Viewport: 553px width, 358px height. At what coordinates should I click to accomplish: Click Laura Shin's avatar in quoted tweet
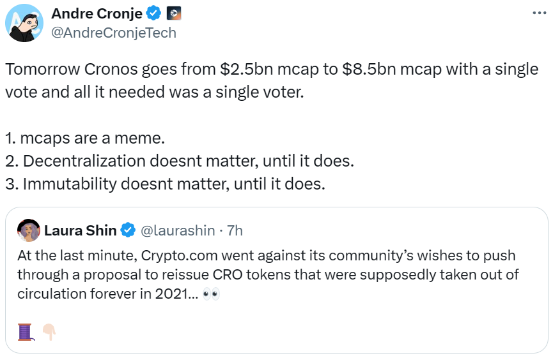[29, 230]
